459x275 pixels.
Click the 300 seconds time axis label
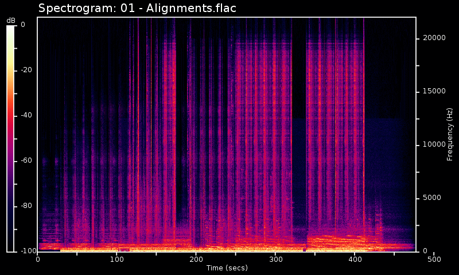tap(275, 260)
